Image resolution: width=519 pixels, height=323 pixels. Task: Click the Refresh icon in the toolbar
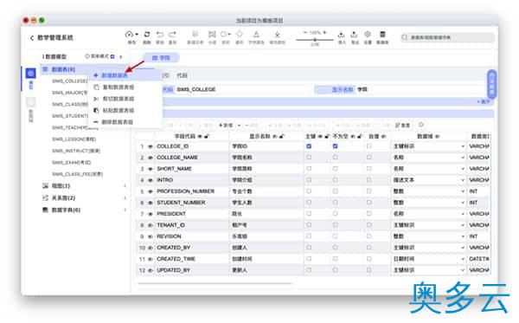click(x=147, y=34)
